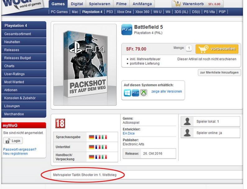Open Aktionen in sidebar
Viewport: 247px width, 189px height.
coord(24,90)
